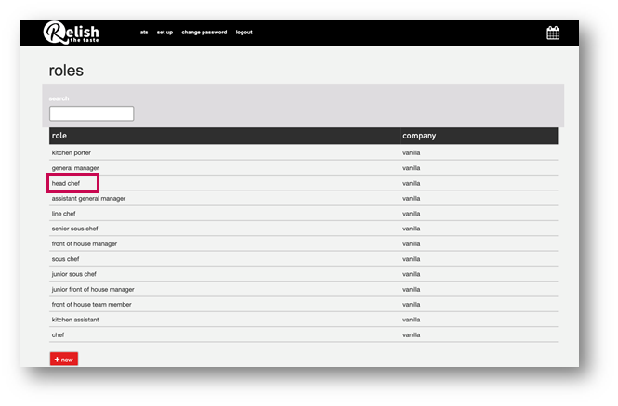Open the calendar icon in header
The image size is (618, 406).
click(x=553, y=33)
